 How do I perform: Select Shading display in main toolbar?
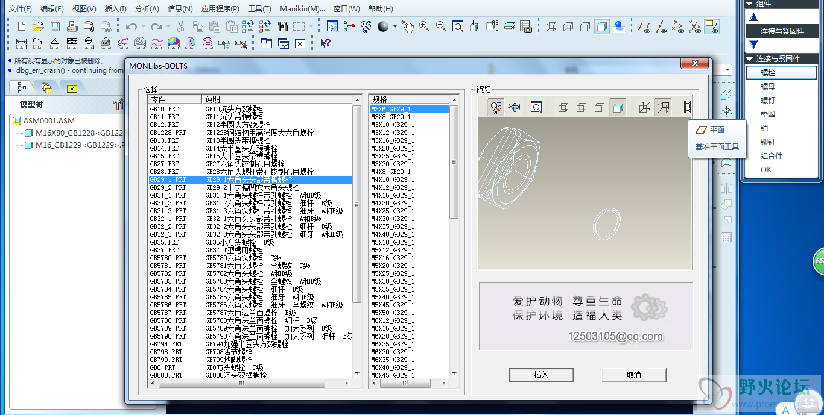[601, 27]
